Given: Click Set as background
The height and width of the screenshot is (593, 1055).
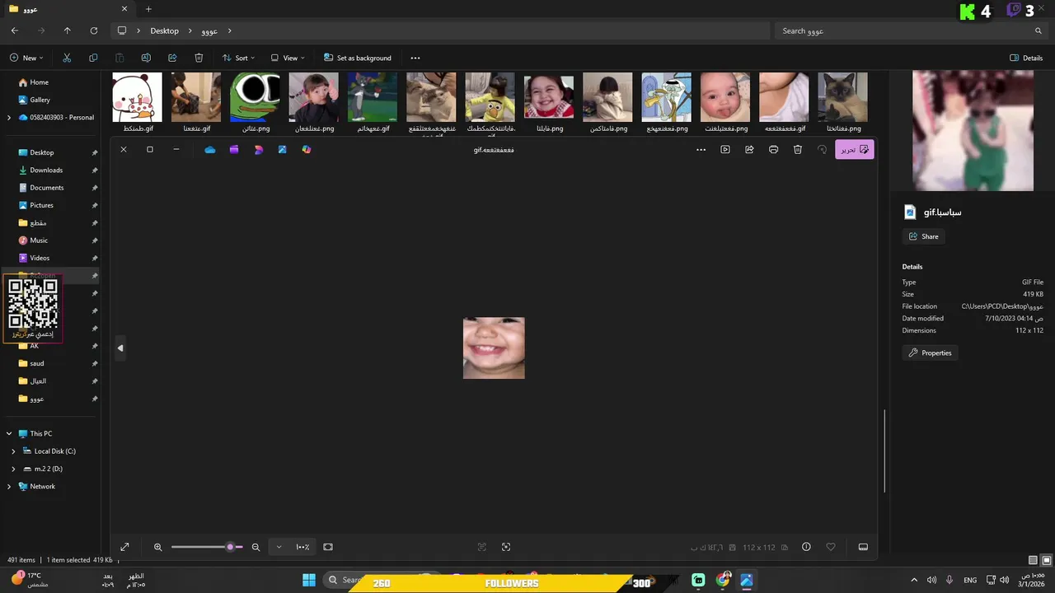Looking at the screenshot, I should [x=358, y=58].
